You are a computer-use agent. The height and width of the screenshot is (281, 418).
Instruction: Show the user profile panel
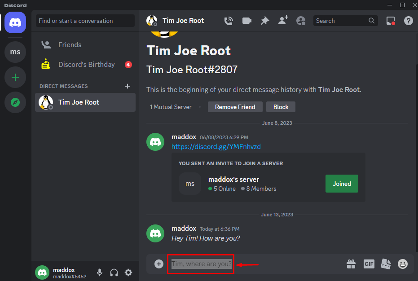click(301, 21)
